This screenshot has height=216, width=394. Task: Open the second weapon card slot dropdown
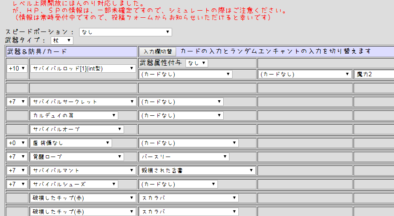point(305,74)
